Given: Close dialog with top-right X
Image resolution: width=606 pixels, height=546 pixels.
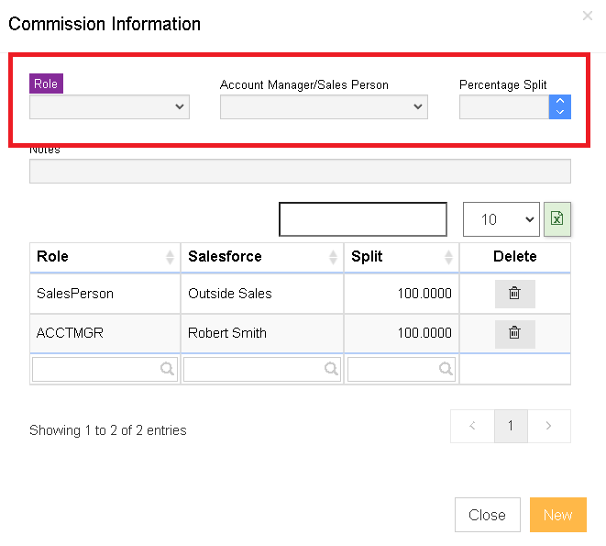Looking at the screenshot, I should tap(588, 16).
